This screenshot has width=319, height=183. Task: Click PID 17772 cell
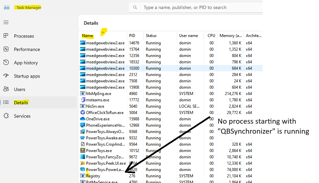pyautogui.click(x=134, y=100)
